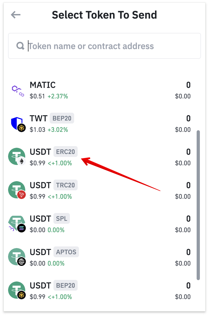Click the USDT SPL Solana icon
This screenshot has width=209, height=316.
click(x=17, y=224)
